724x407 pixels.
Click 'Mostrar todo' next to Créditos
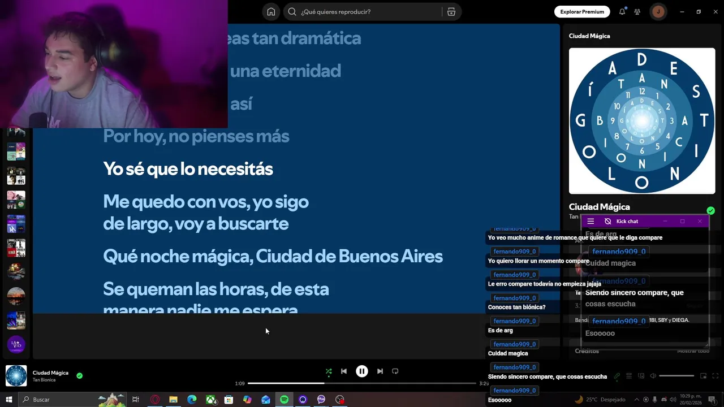coord(693,351)
